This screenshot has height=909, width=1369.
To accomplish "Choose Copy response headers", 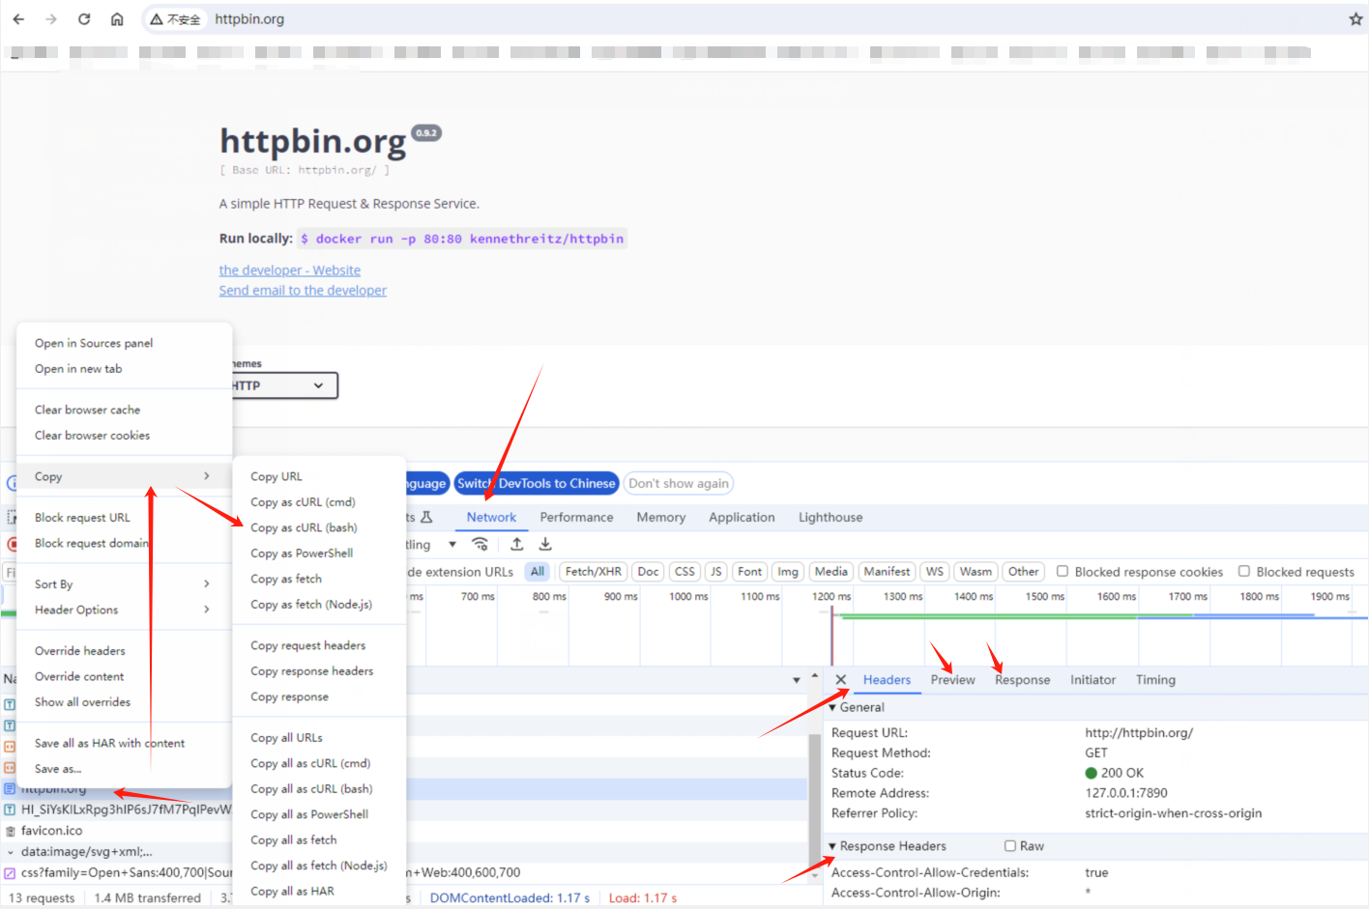I will click(x=311, y=671).
